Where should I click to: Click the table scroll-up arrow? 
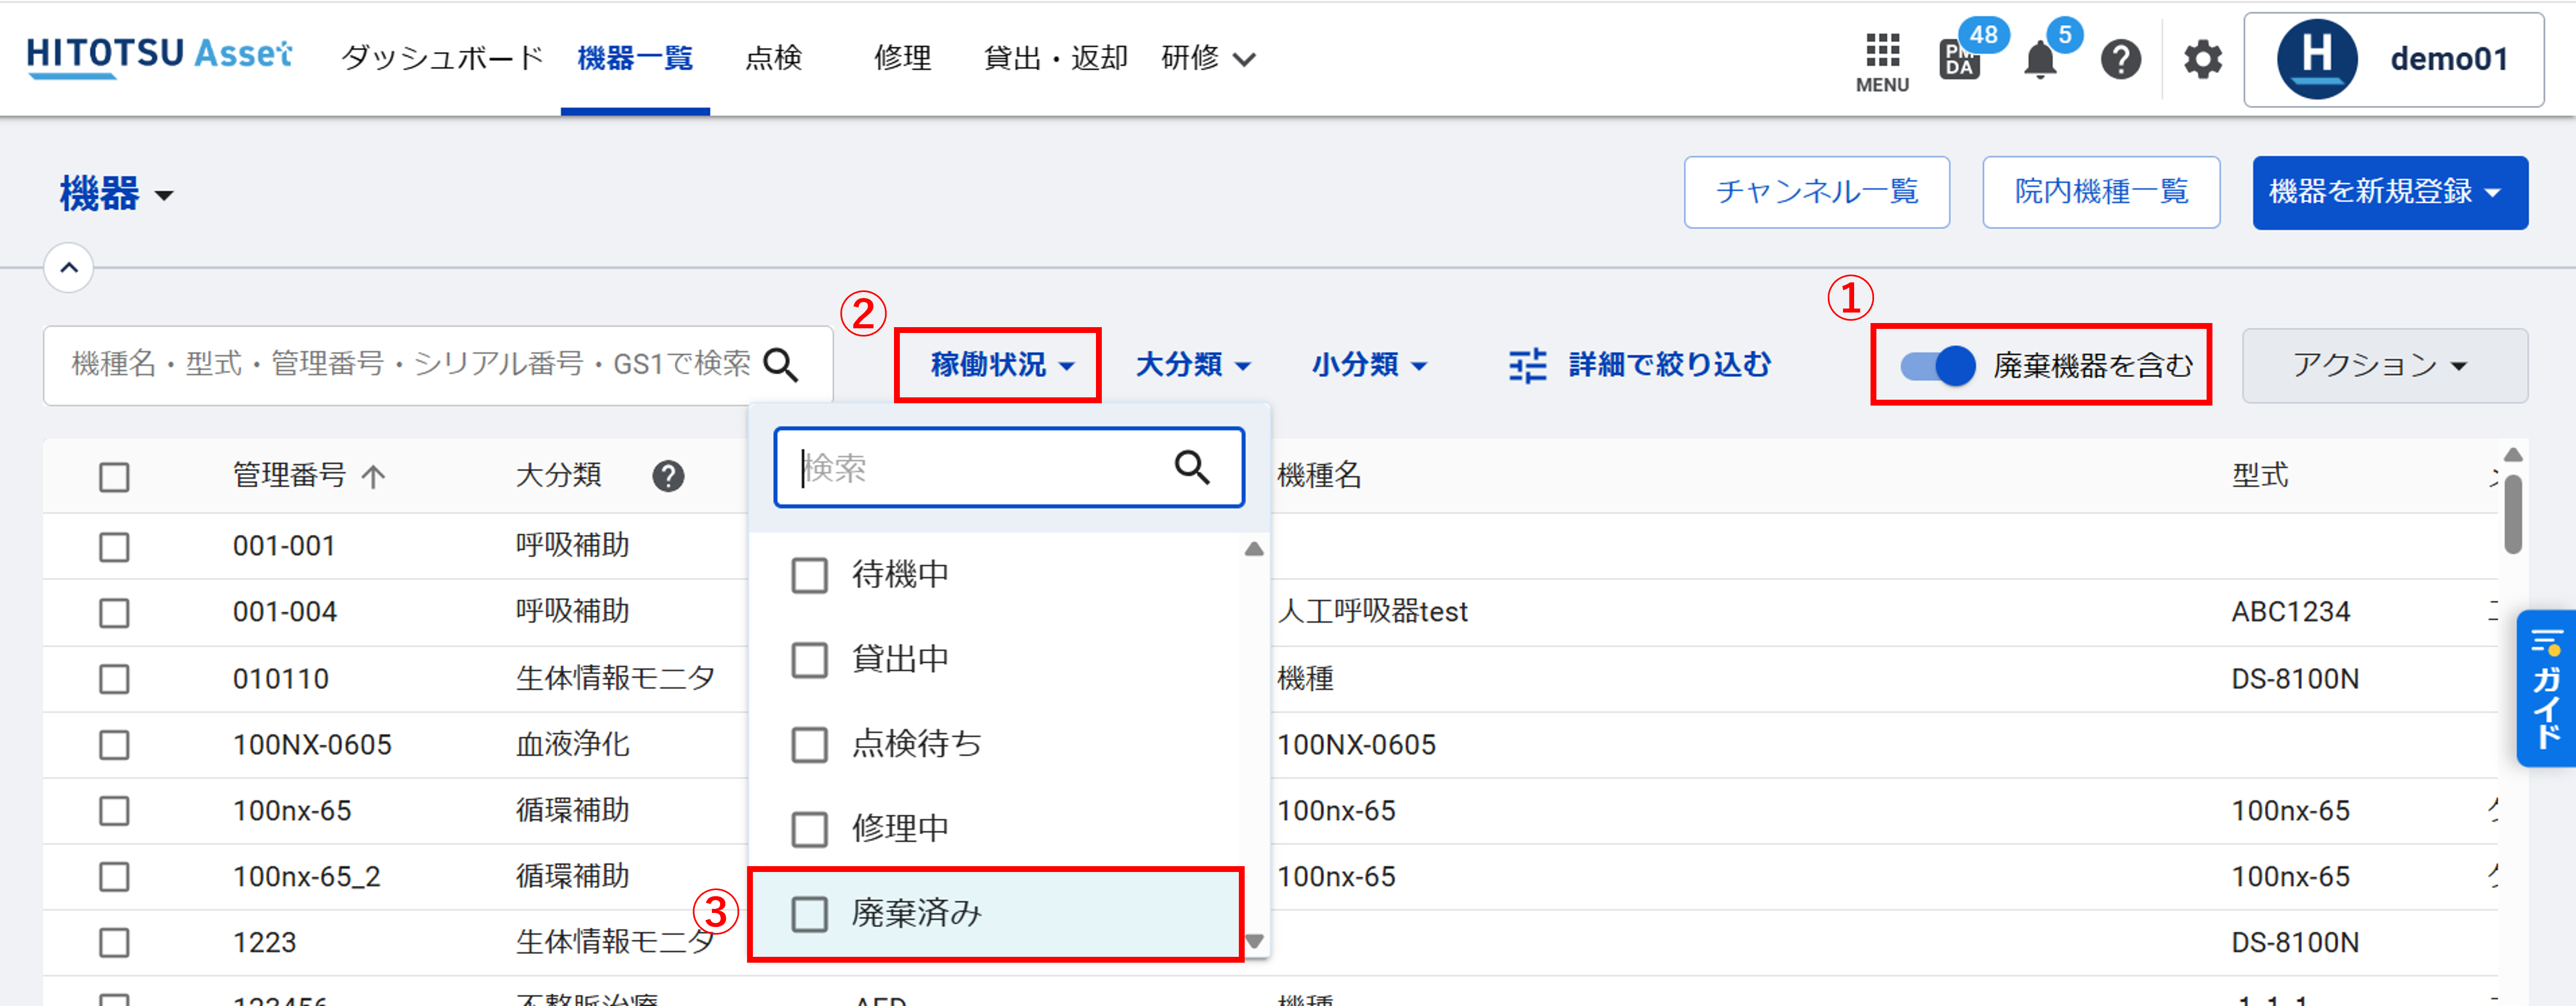point(2512,455)
